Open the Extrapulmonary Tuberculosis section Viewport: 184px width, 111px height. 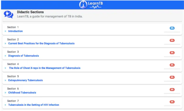[x=26, y=80]
